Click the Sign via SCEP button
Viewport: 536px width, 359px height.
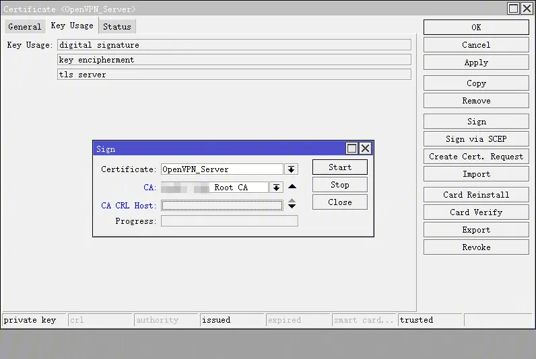(x=476, y=139)
